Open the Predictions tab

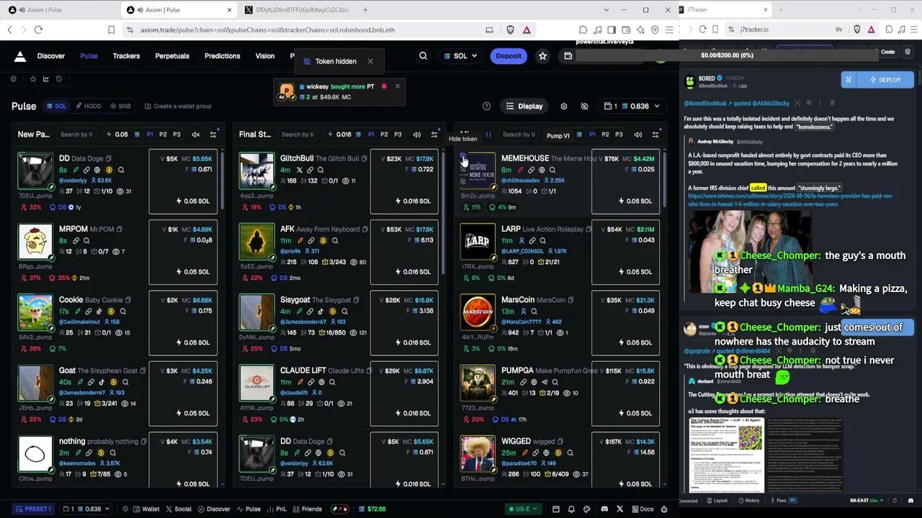click(x=222, y=56)
